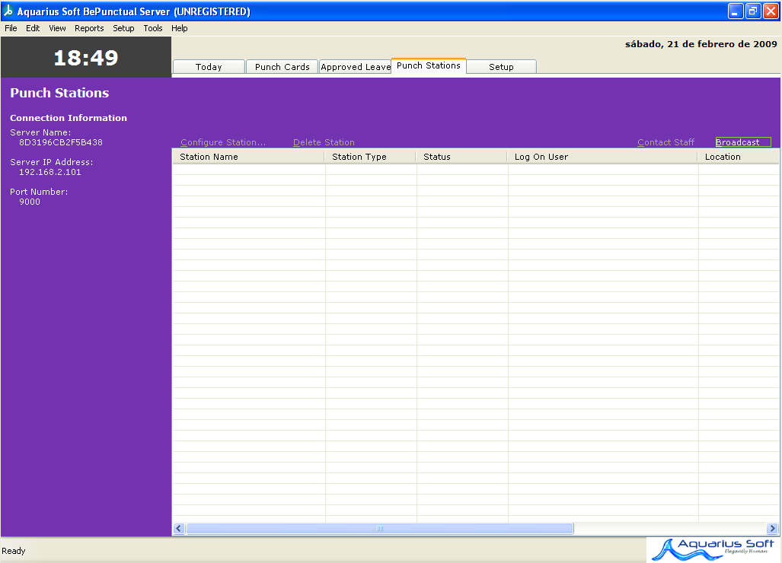
Task: Close the BePunctual Server window
Action: [771, 11]
